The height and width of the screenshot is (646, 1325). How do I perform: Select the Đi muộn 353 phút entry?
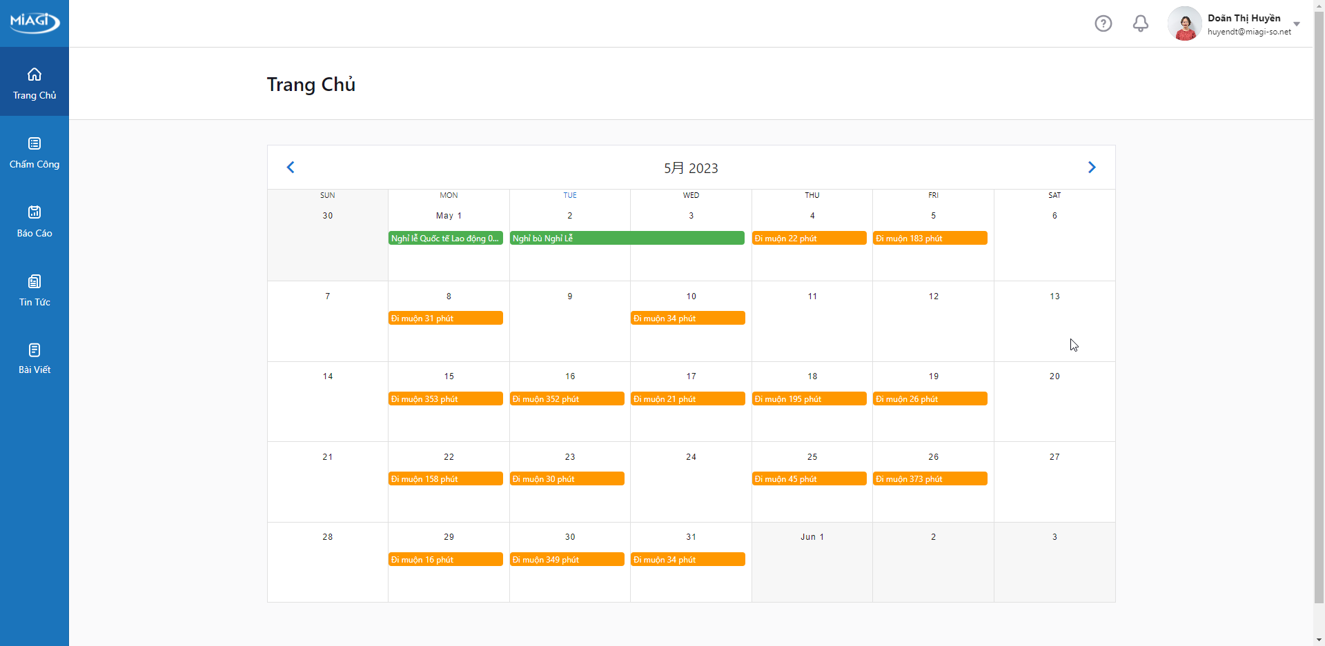pyautogui.click(x=445, y=399)
